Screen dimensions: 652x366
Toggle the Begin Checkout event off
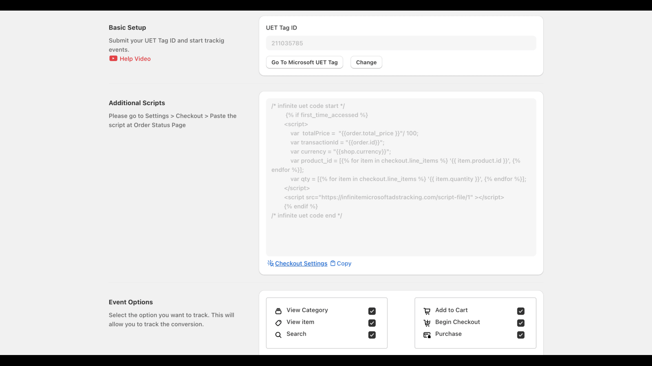(x=521, y=322)
